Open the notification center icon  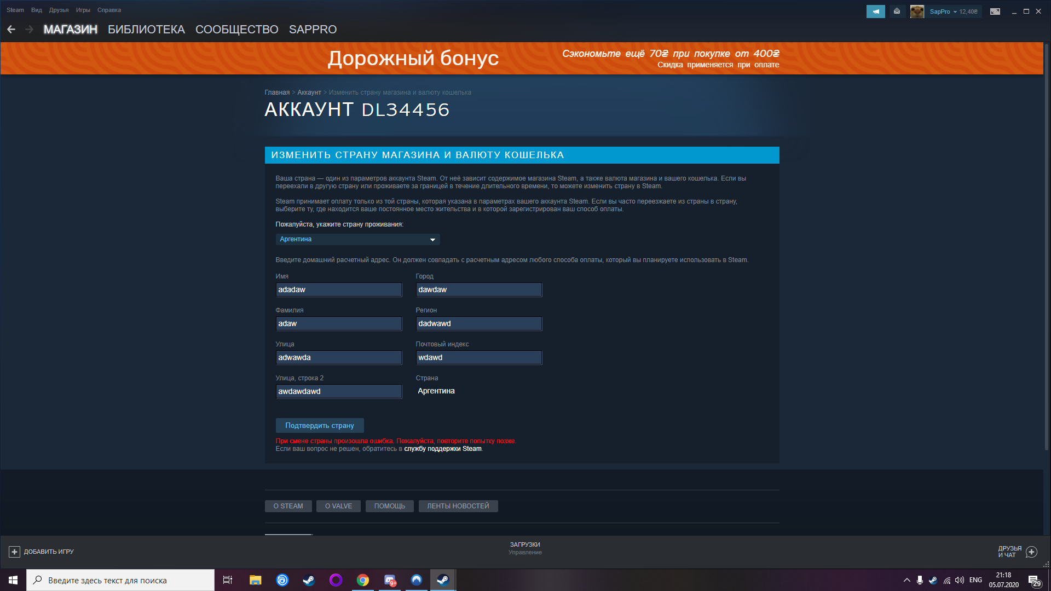pos(1034,580)
